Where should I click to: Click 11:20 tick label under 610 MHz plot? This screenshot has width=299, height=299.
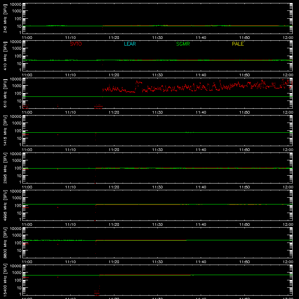114,112
